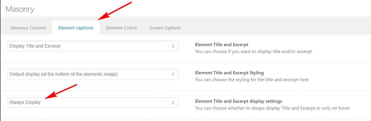Switch to the Element Colors tab
This screenshot has height=121, width=371.
(121, 28)
